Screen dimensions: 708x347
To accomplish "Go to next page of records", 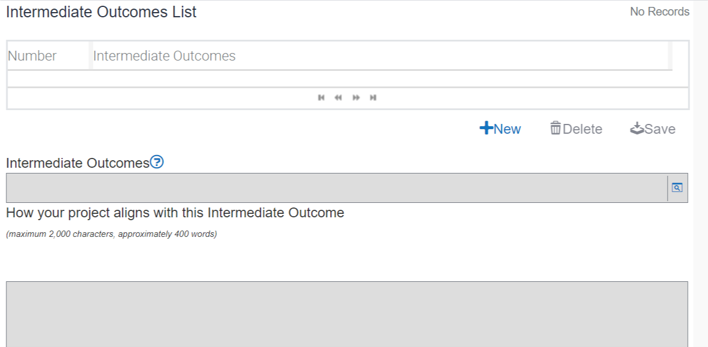I will (356, 97).
